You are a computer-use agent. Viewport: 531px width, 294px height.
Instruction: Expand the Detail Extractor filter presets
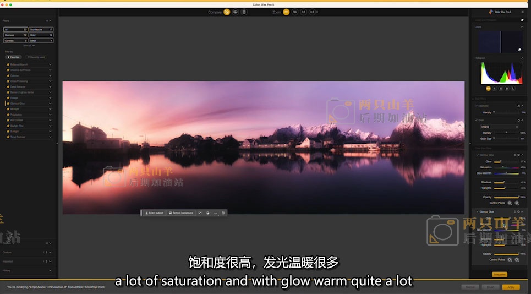click(x=50, y=87)
